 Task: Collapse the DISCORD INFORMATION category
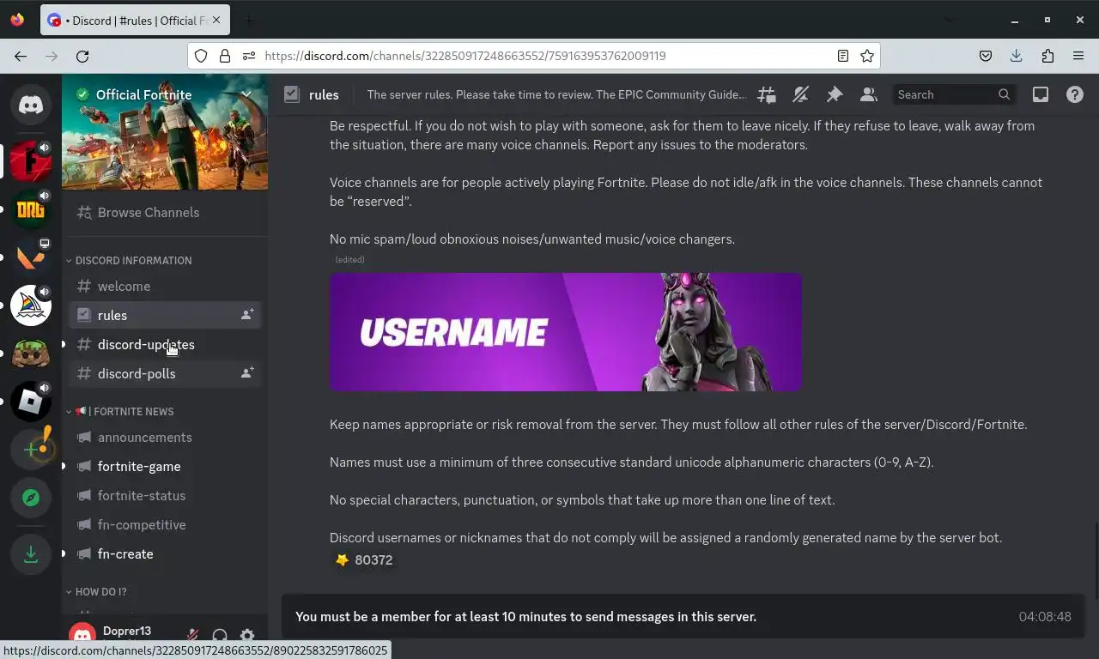click(x=133, y=260)
